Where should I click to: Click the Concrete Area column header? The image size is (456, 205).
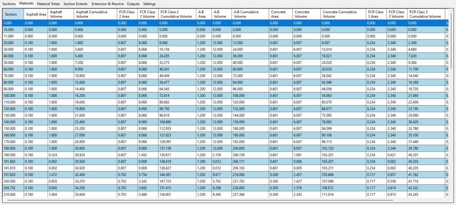click(x=280, y=14)
